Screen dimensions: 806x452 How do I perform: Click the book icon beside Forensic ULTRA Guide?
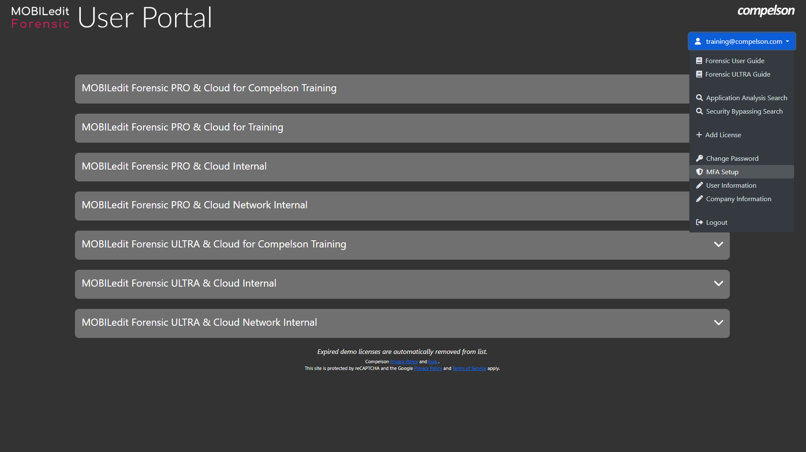point(699,74)
